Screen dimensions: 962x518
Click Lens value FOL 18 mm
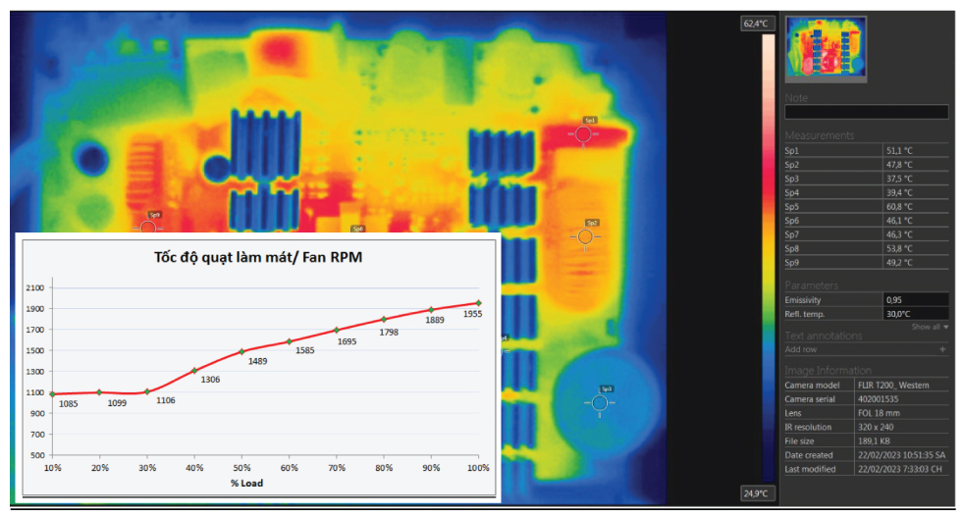(x=879, y=413)
